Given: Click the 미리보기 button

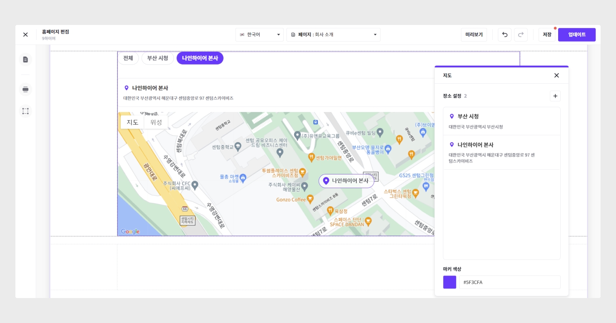Looking at the screenshot, I should tap(474, 35).
